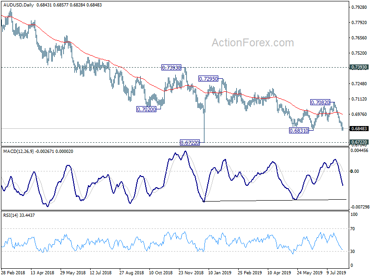Click the 13 Apr 2018 date label
Image resolution: width=370 pixels, height=278 pixels.
(43, 272)
